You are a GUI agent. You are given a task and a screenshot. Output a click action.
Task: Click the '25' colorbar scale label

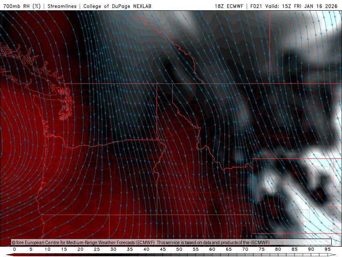97,249
